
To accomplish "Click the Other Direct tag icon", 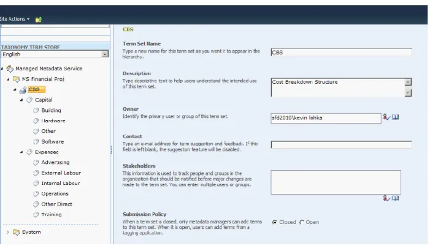I will click(x=36, y=204).
